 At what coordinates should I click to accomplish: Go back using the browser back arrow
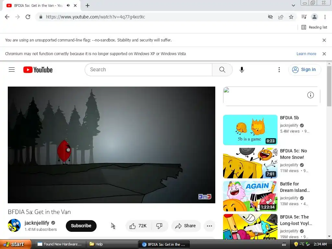[7, 17]
